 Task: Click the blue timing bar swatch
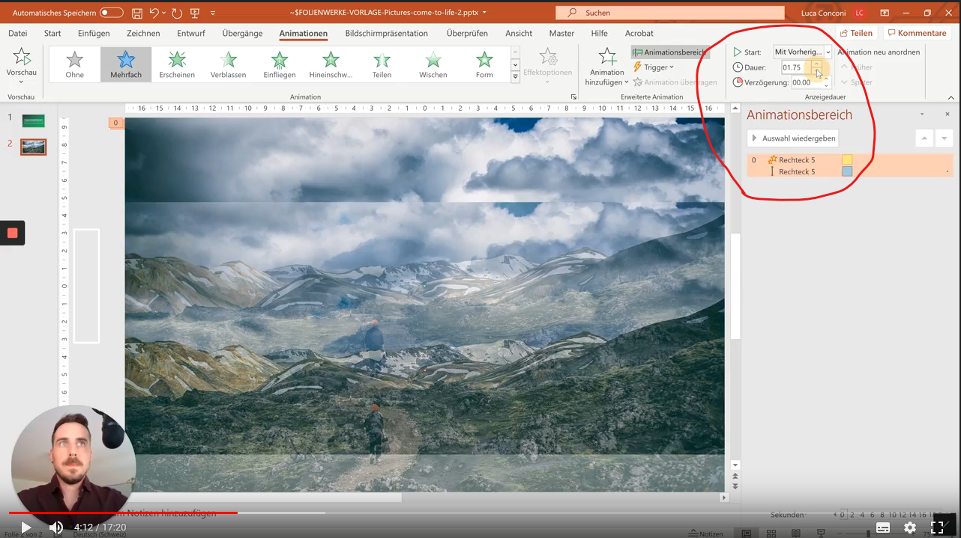(x=847, y=171)
